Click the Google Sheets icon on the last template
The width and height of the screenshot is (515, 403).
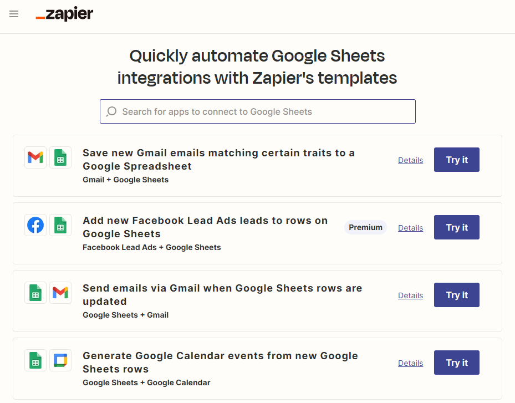tap(35, 360)
